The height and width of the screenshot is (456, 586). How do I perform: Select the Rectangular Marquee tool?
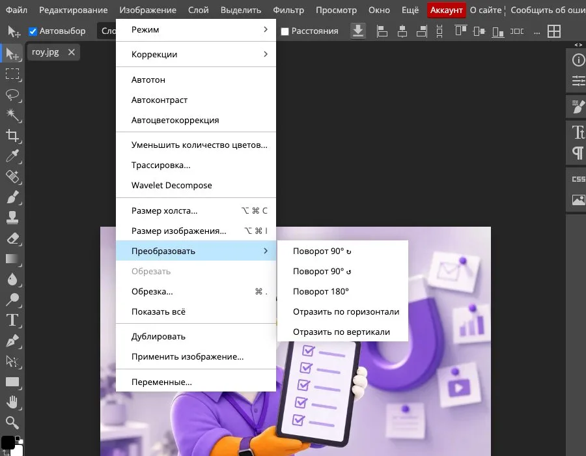click(12, 74)
